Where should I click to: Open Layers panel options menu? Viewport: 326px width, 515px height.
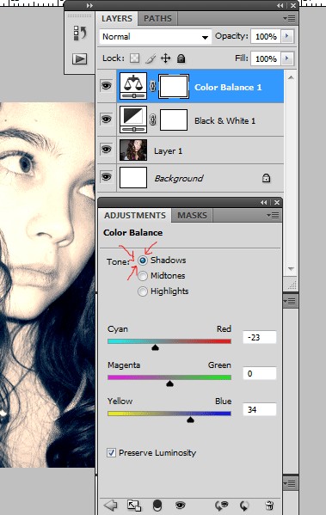coord(289,19)
